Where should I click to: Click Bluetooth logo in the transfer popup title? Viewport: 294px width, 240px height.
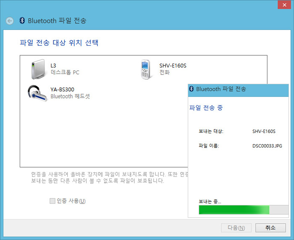pyautogui.click(x=192, y=89)
